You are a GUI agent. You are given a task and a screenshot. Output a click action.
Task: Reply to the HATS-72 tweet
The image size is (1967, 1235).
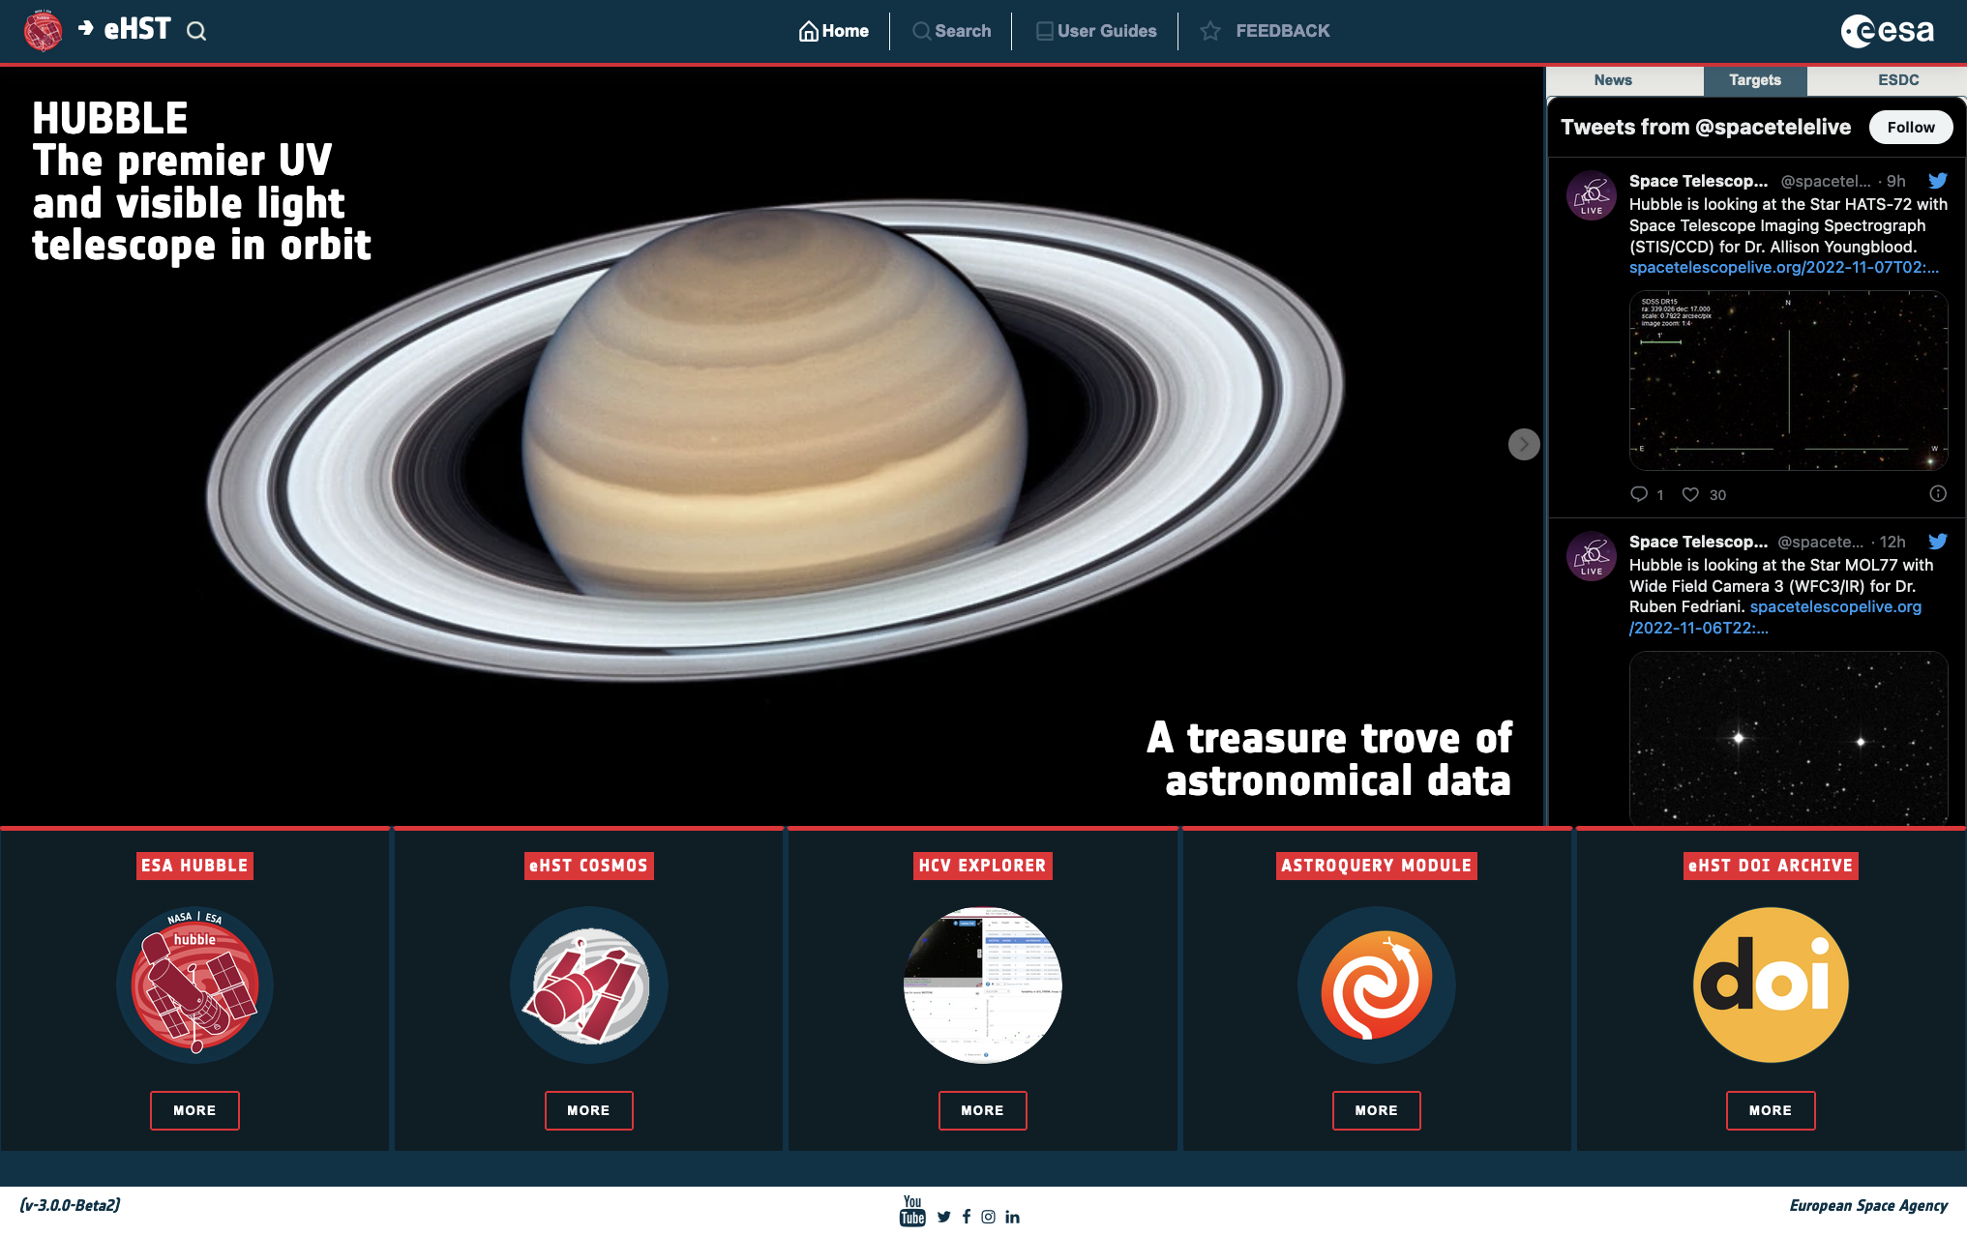[1639, 494]
